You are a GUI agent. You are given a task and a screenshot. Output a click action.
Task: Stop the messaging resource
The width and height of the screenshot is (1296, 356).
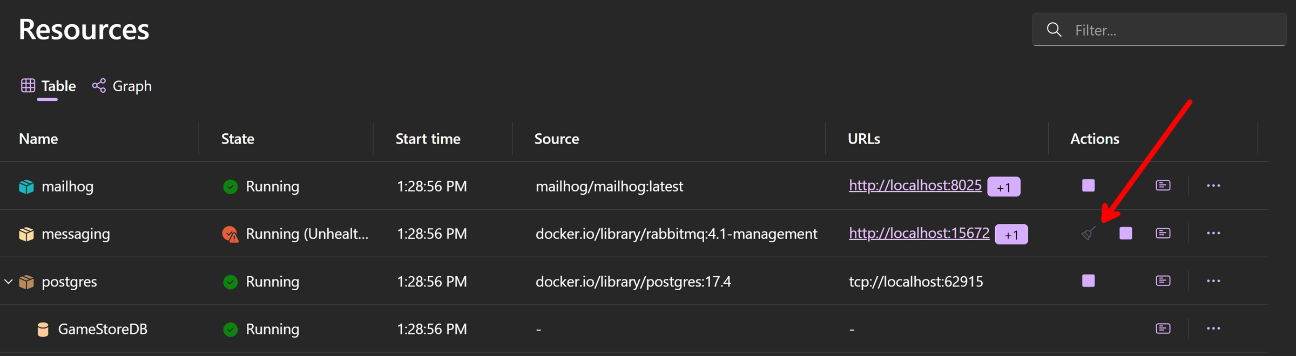(1125, 233)
